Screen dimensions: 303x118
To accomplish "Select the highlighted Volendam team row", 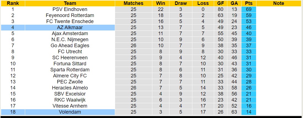I will click(70, 112).
